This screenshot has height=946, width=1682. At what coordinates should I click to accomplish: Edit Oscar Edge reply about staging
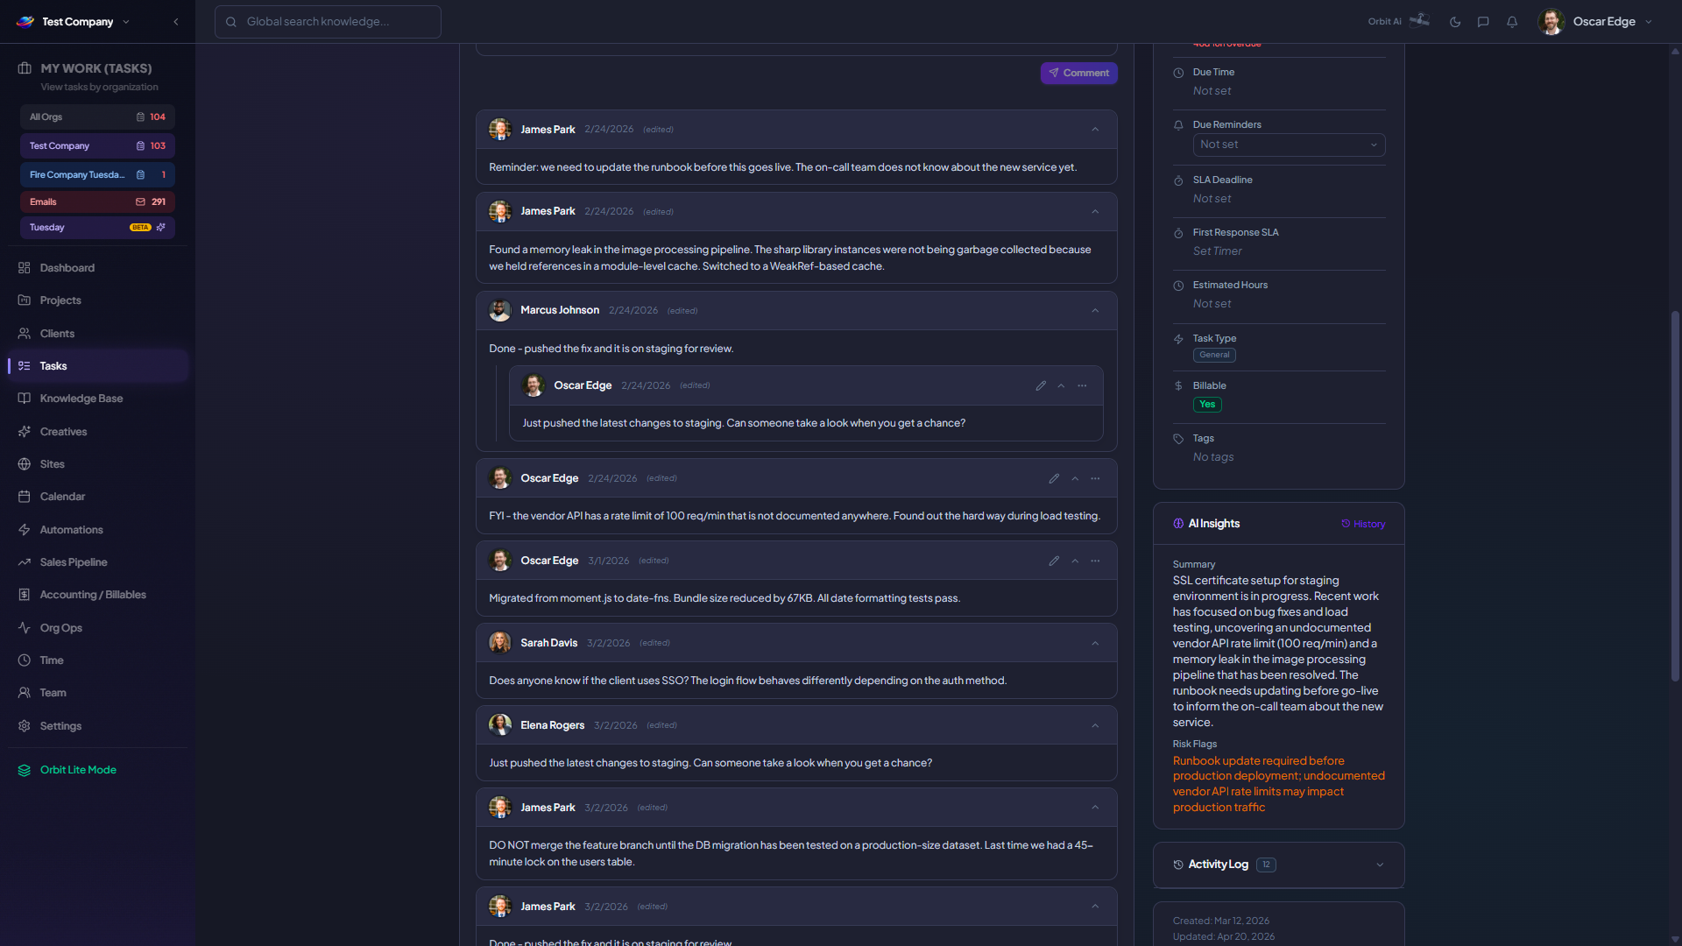1041,385
